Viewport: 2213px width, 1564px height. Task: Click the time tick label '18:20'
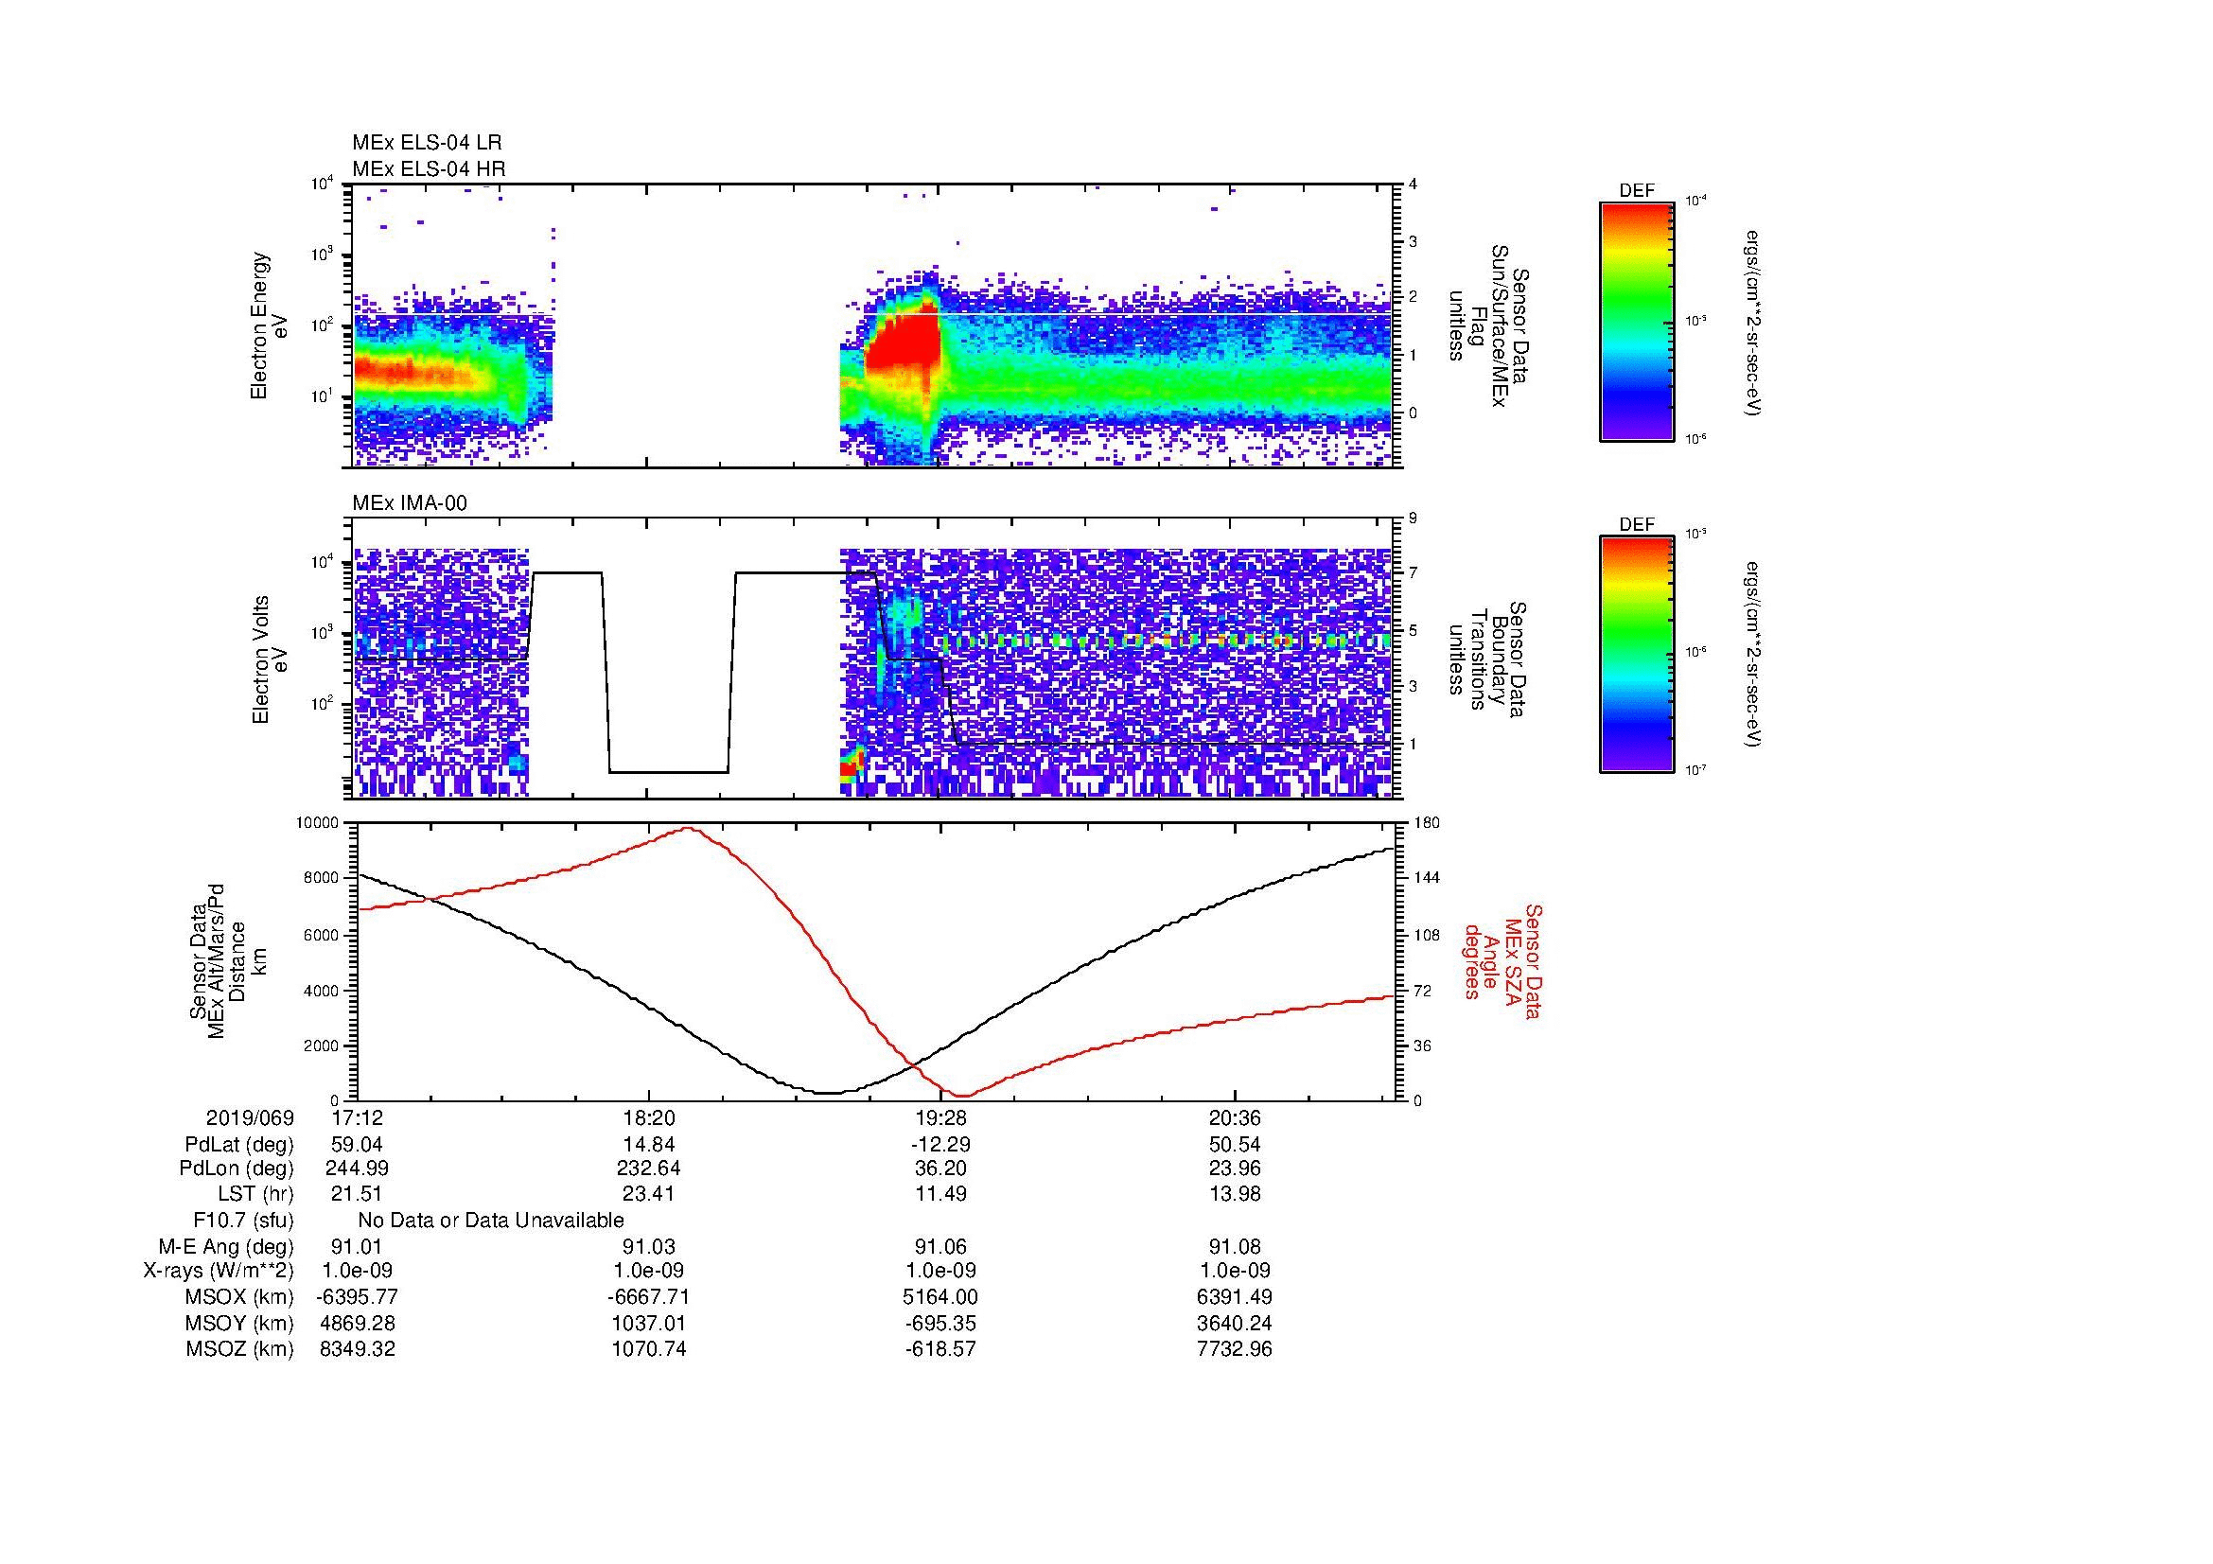tap(650, 1118)
